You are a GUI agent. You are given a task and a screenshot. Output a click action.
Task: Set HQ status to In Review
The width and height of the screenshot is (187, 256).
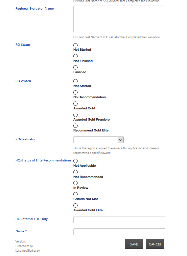tap(75, 183)
